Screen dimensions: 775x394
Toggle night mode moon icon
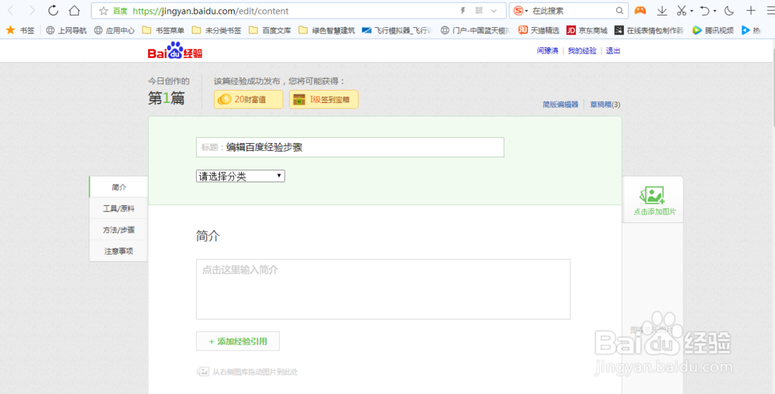click(729, 10)
